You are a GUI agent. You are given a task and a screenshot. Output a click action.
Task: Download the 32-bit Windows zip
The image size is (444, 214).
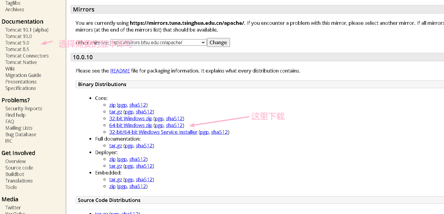coord(130,118)
